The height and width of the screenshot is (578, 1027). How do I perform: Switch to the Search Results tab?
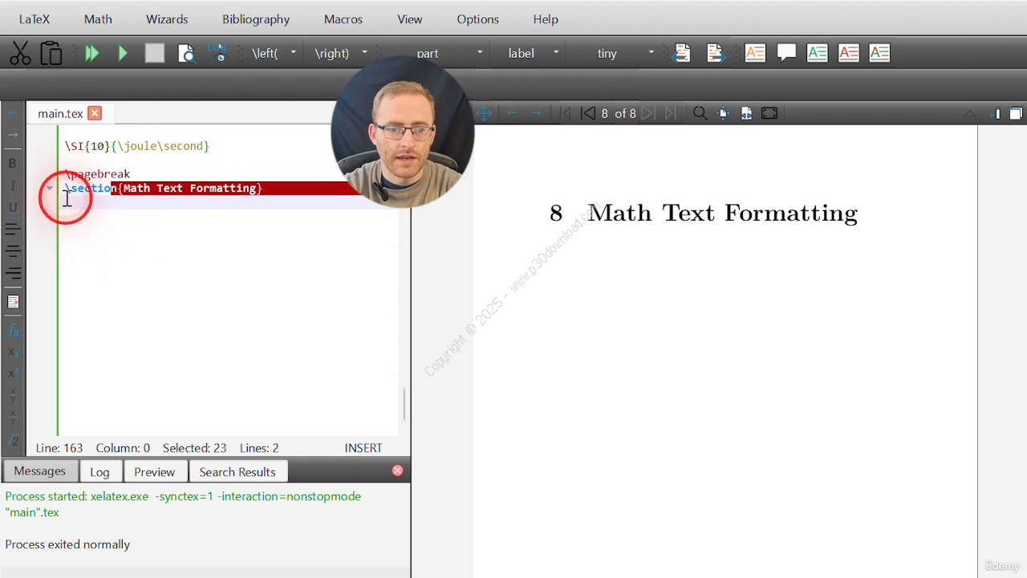coord(237,472)
